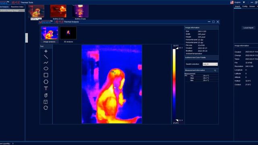Switch to the Image analysis view
This screenshot has height=145, width=258.
50,35
